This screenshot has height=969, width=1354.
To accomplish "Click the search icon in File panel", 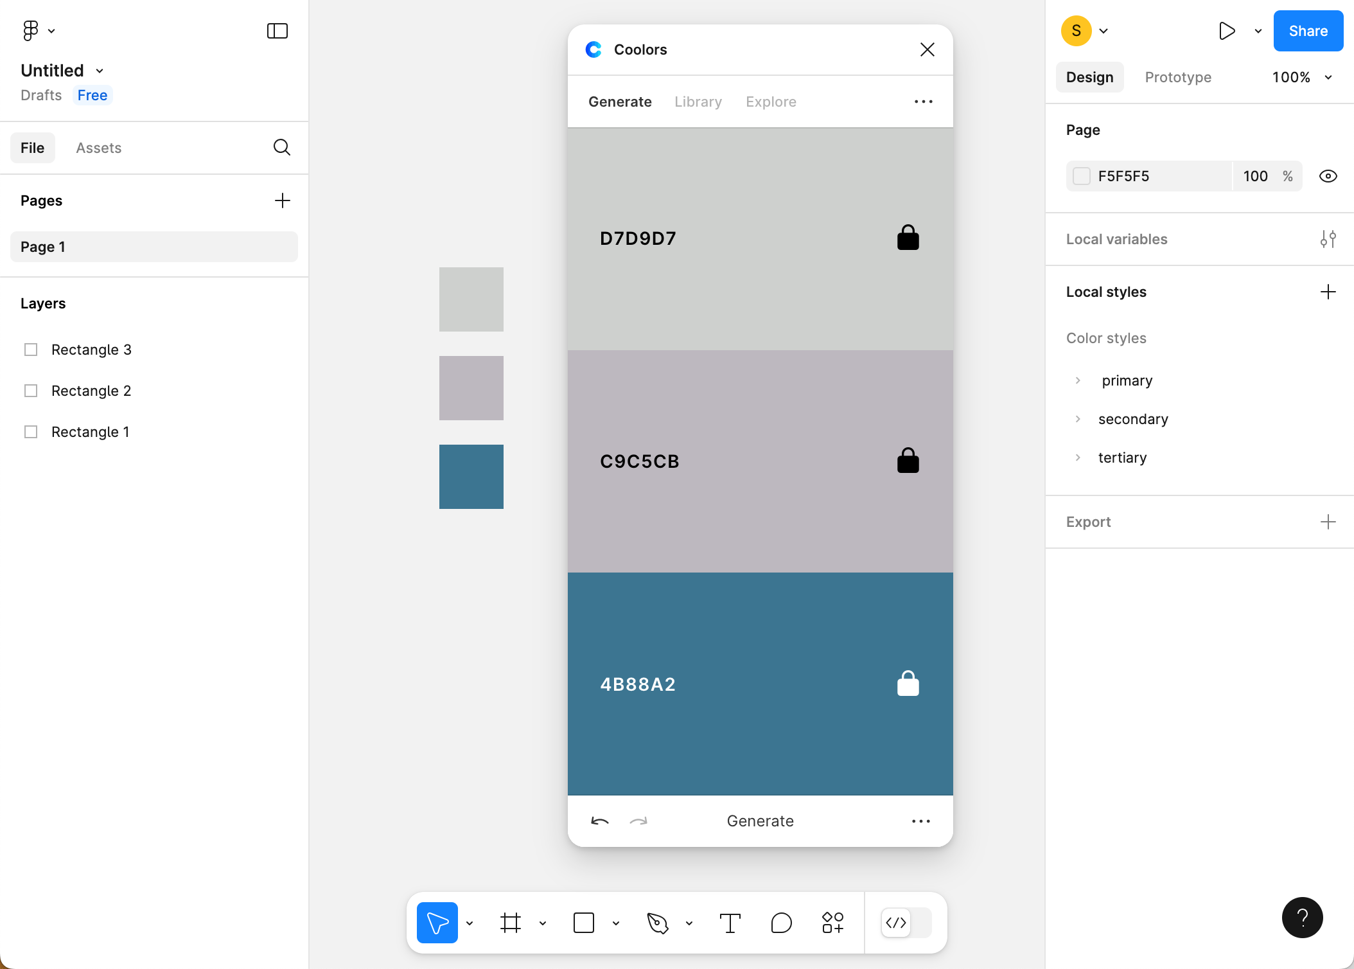I will [x=281, y=148].
